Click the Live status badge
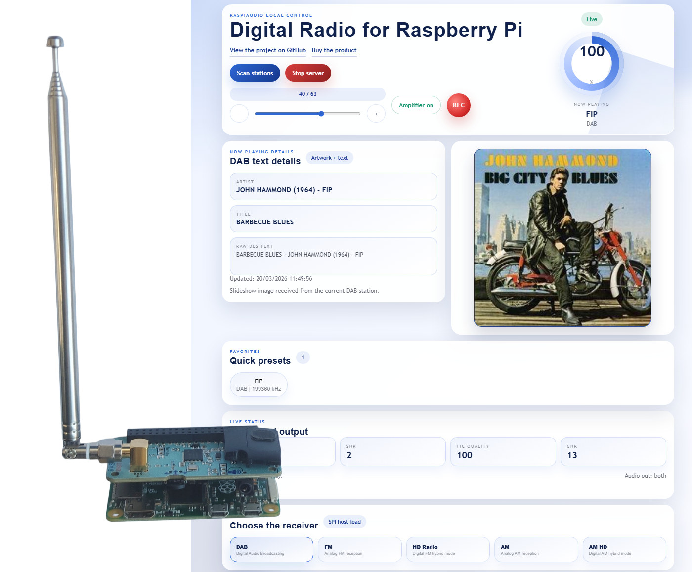Image resolution: width=692 pixels, height=572 pixels. click(591, 19)
